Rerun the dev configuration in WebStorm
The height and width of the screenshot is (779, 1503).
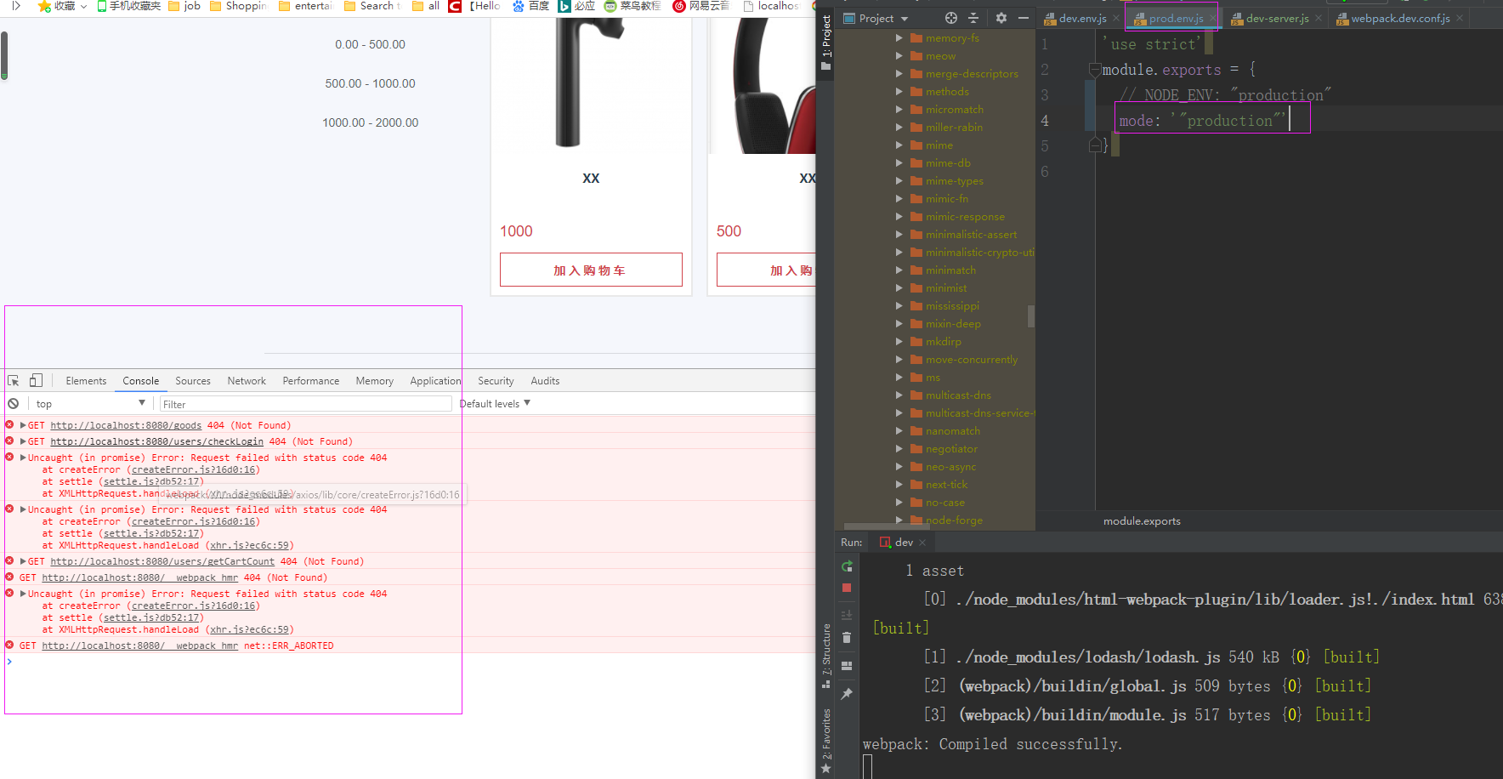pyautogui.click(x=847, y=566)
